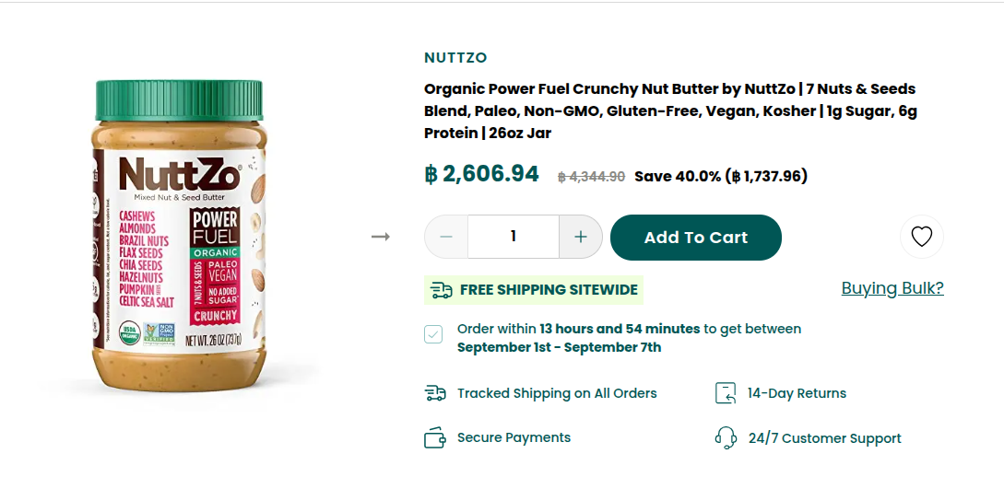Click the 14-Day Returns box icon
1004x477 pixels.
[x=726, y=393]
